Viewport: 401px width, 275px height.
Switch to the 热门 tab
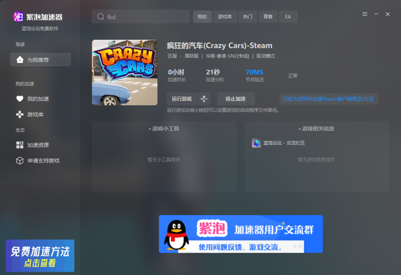coord(247,16)
